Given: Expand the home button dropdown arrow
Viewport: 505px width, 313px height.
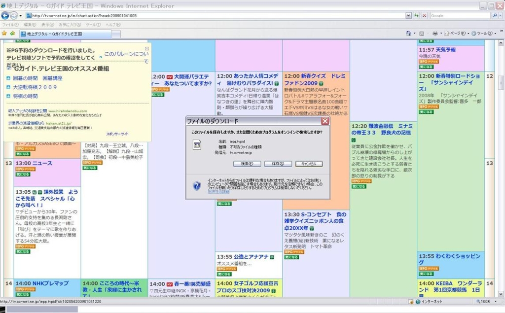Looking at the screenshot, I should (414, 33).
